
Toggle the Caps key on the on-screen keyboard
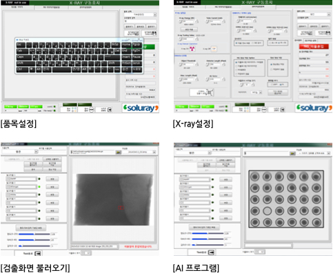(23, 57)
